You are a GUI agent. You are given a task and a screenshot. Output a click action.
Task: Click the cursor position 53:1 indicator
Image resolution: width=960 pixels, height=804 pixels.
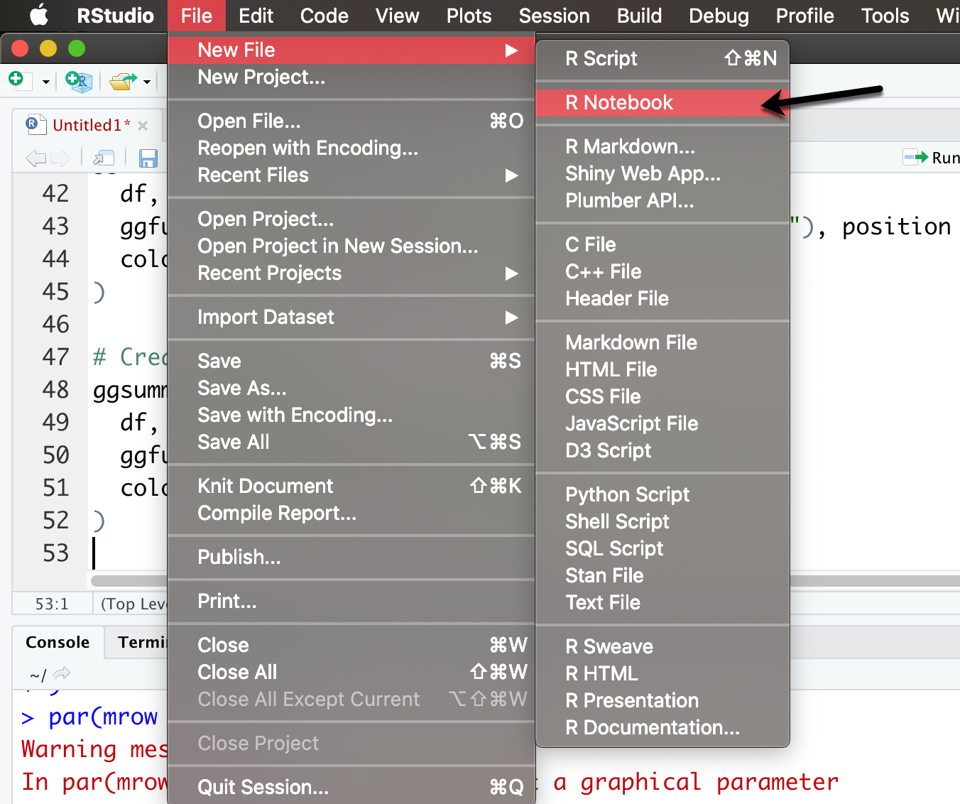tap(52, 604)
